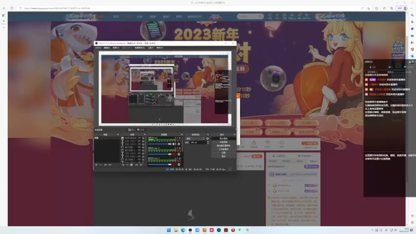Click the 停止推流 button in Controls
416x234 pixels.
(224, 138)
